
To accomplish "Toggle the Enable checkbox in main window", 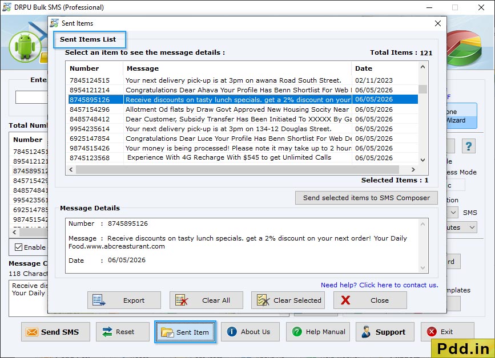I will click(x=18, y=247).
